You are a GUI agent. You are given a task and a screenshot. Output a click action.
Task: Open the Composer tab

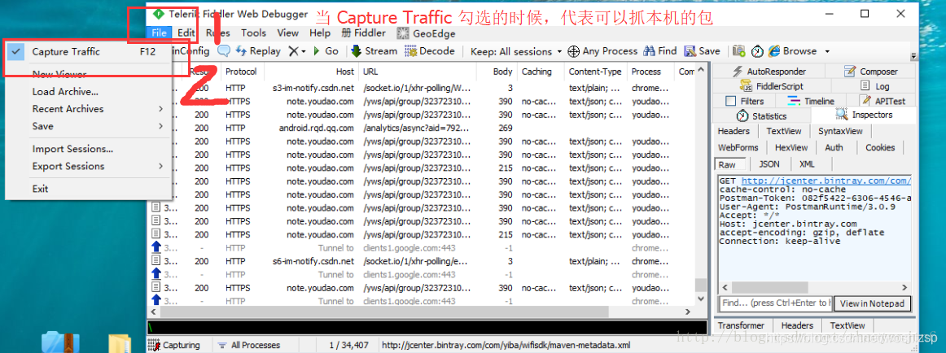pyautogui.click(x=870, y=71)
